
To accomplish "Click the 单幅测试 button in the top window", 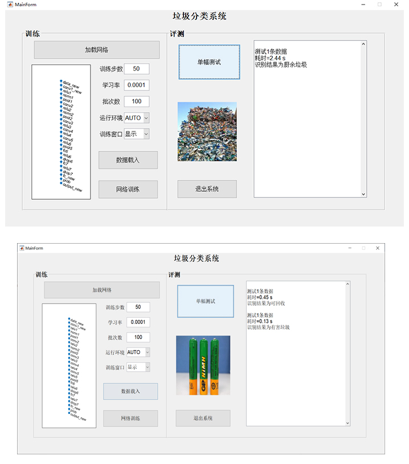I will pos(209,62).
